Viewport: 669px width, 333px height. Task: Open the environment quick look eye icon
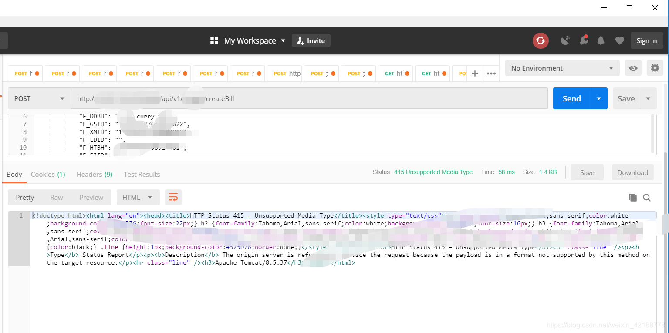coord(633,68)
